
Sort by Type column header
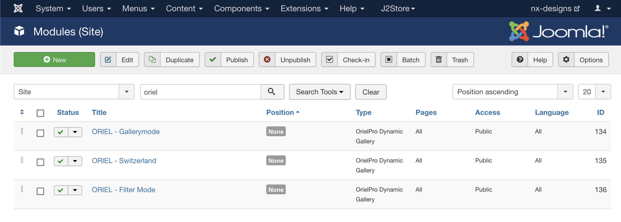[364, 112]
